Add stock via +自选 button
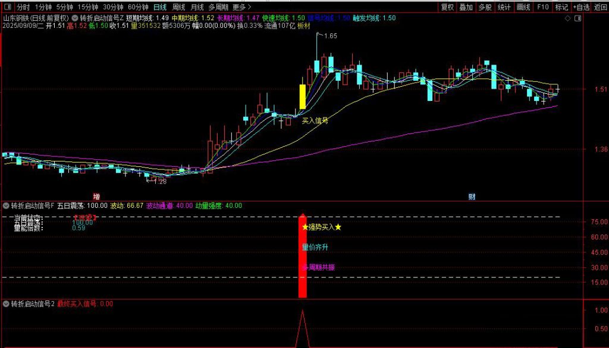Image resolution: width=609 pixels, height=348 pixels. (580, 8)
